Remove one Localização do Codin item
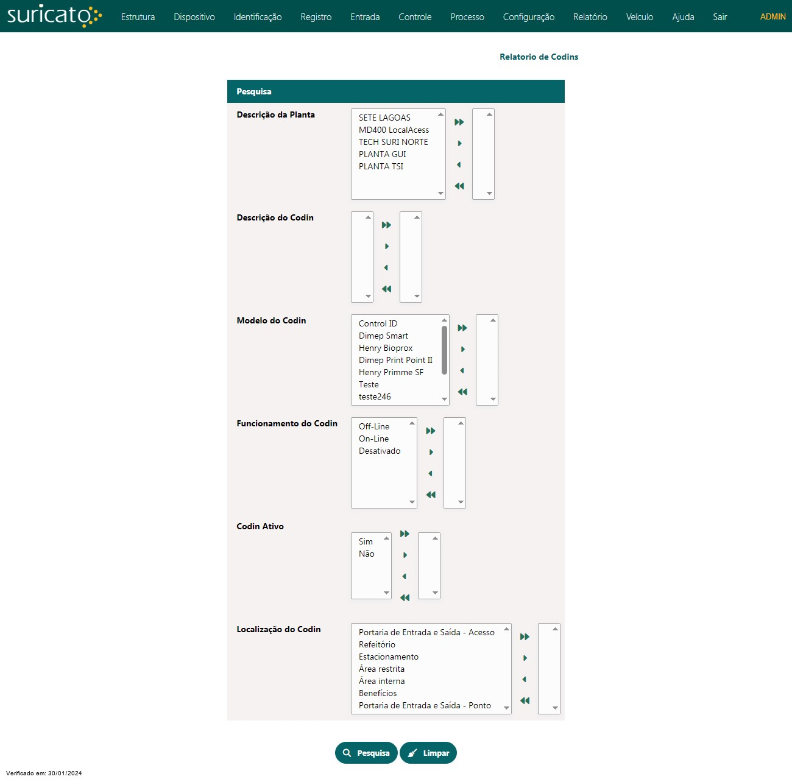Viewport: 792px width, 782px height. tap(525, 680)
